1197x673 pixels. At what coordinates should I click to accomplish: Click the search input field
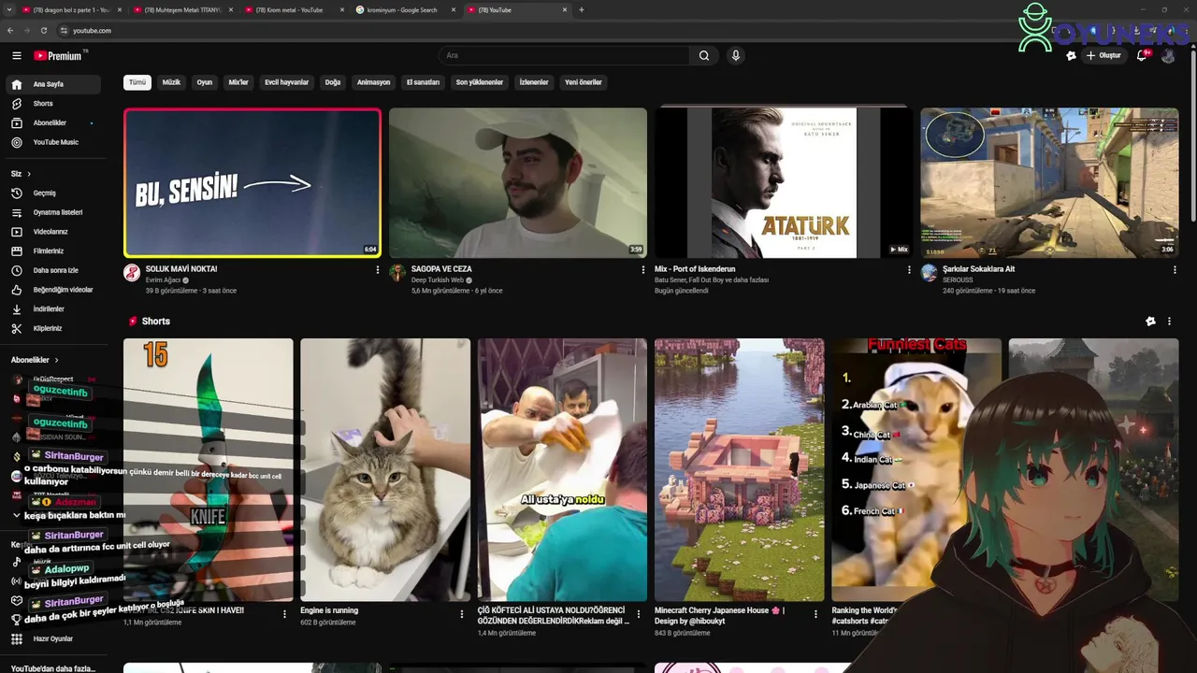pos(564,56)
